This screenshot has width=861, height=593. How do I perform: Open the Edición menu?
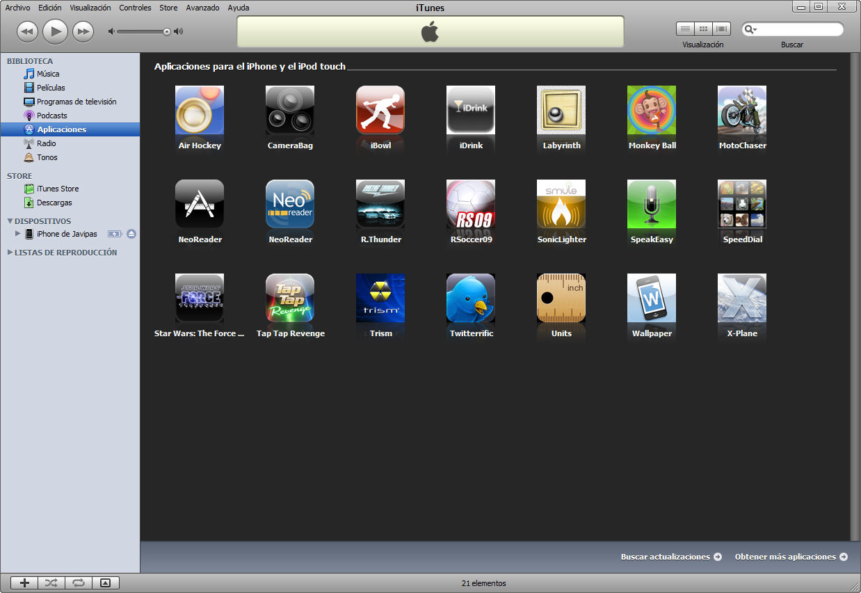(50, 8)
